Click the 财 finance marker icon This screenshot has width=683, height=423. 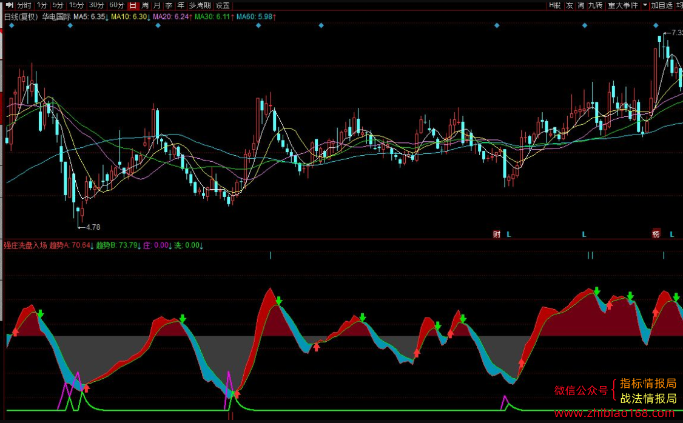pos(497,234)
